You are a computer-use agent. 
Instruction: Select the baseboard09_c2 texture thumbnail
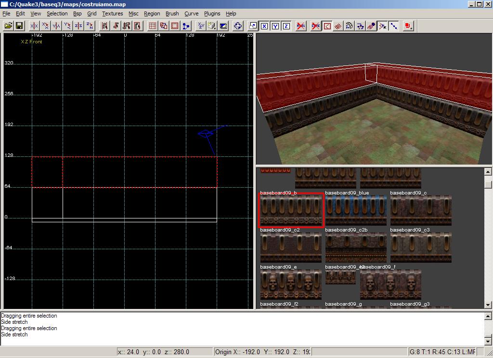click(x=291, y=247)
